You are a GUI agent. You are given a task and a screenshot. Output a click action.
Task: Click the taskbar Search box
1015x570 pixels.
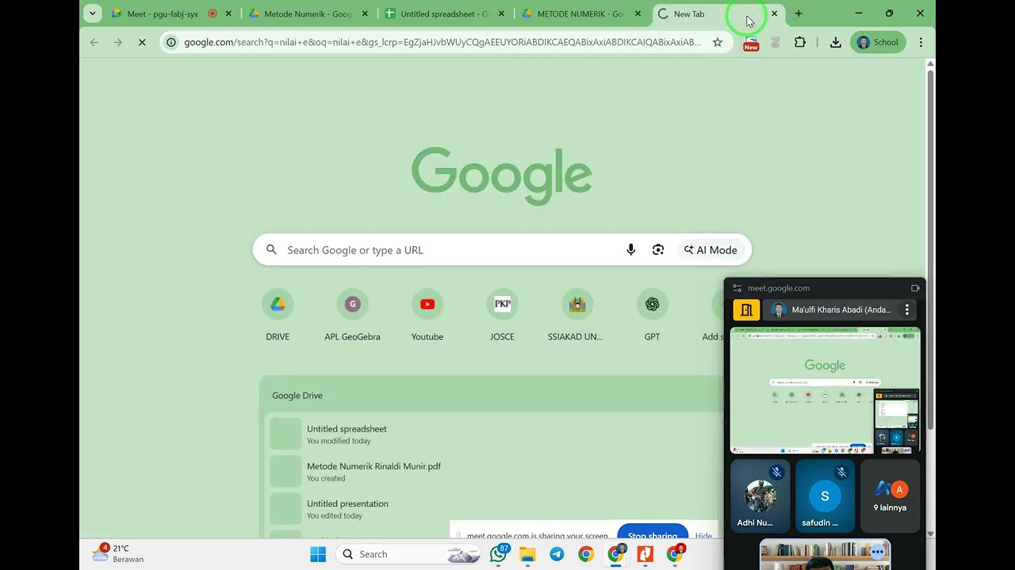tap(409, 554)
